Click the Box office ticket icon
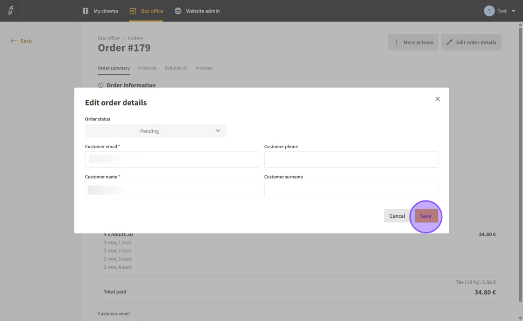Image resolution: width=523 pixels, height=321 pixels. (x=133, y=11)
